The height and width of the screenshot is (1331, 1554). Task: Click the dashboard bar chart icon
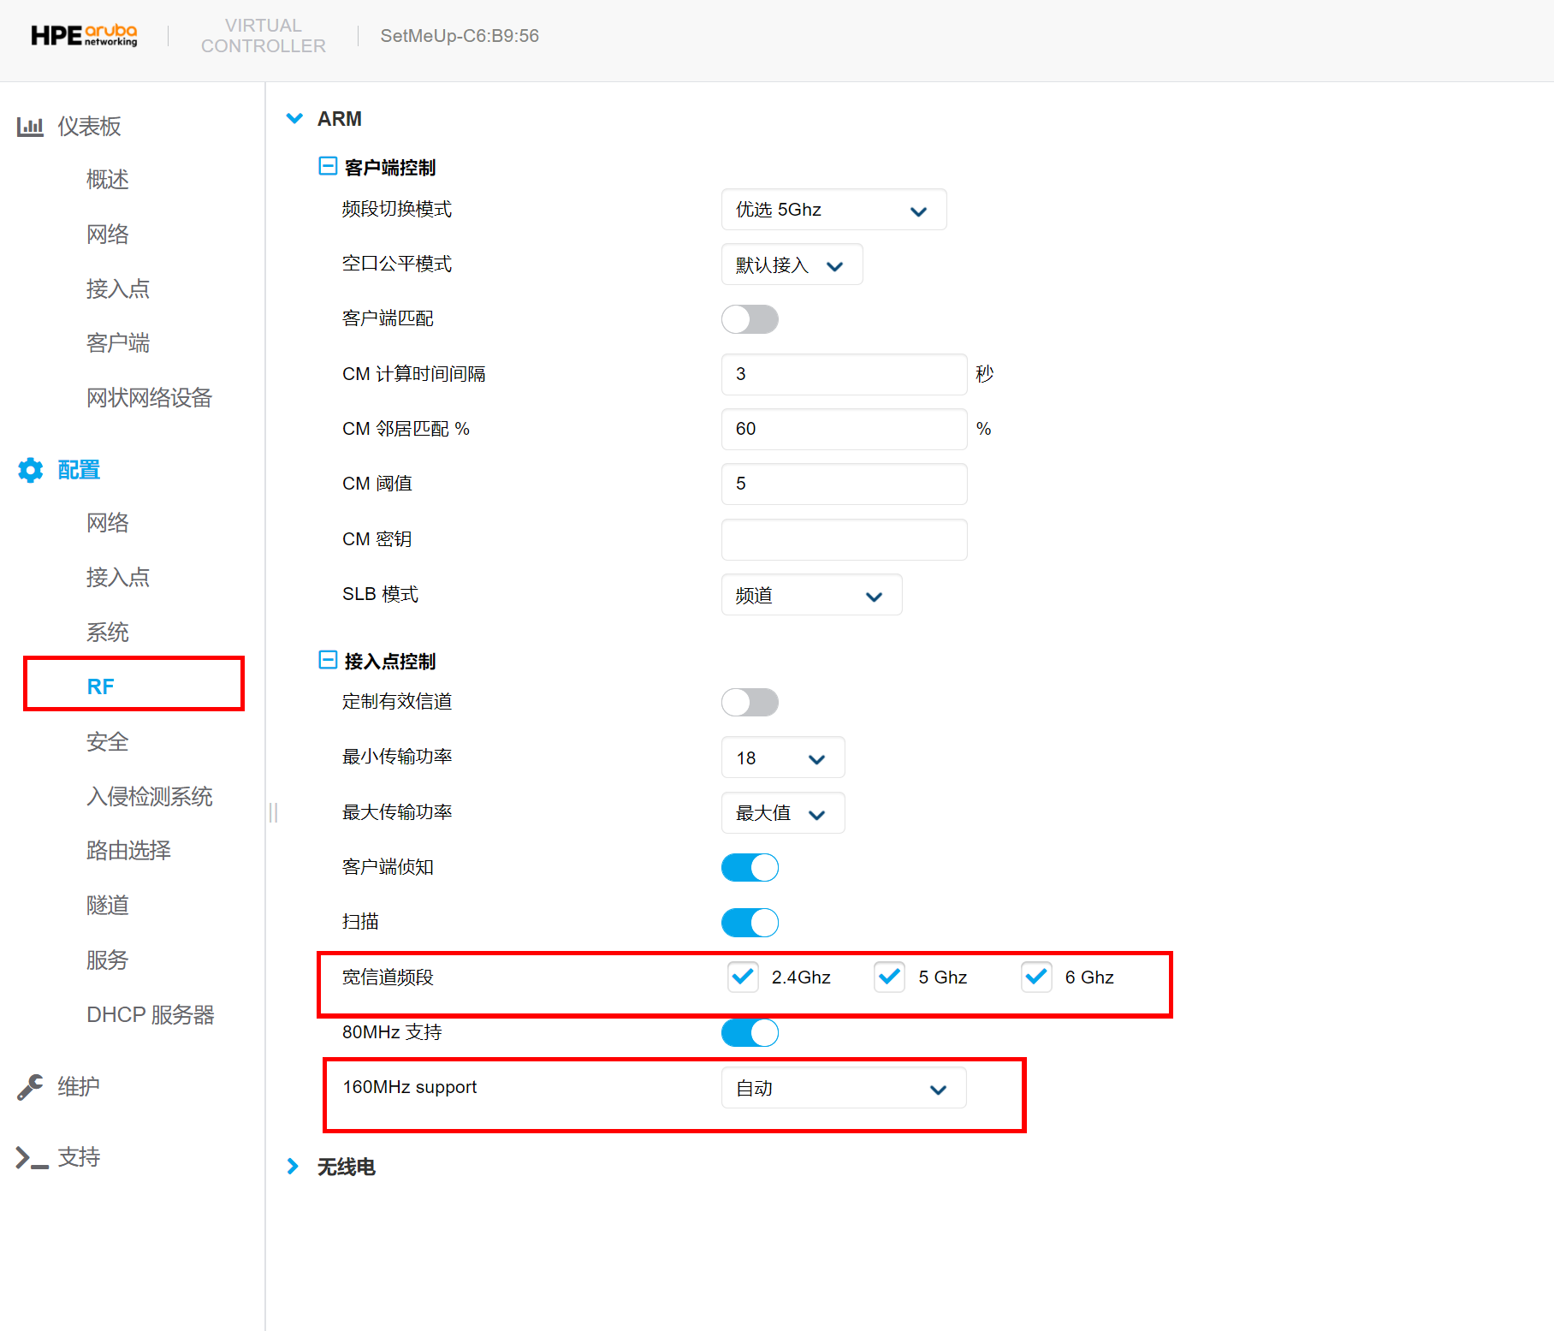30,127
